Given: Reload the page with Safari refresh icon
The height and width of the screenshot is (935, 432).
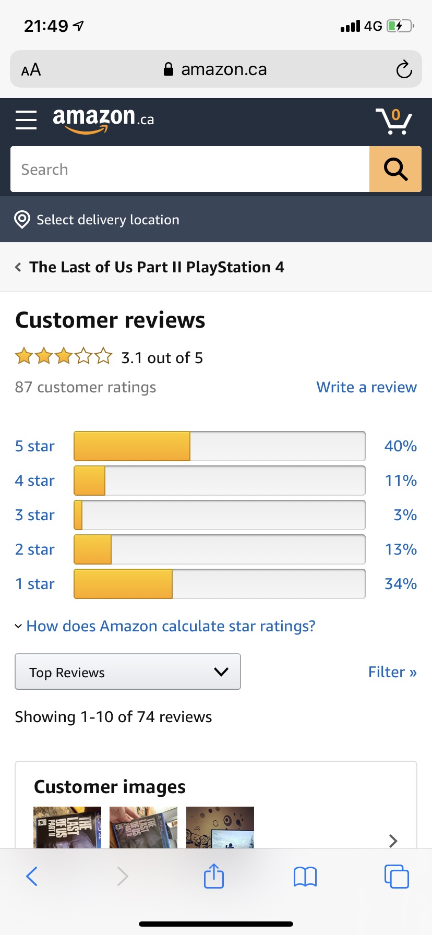Looking at the screenshot, I should pyautogui.click(x=404, y=69).
